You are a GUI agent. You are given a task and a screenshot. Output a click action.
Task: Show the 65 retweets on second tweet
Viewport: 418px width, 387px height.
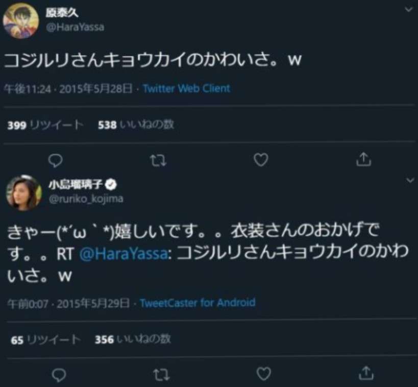[45, 340]
